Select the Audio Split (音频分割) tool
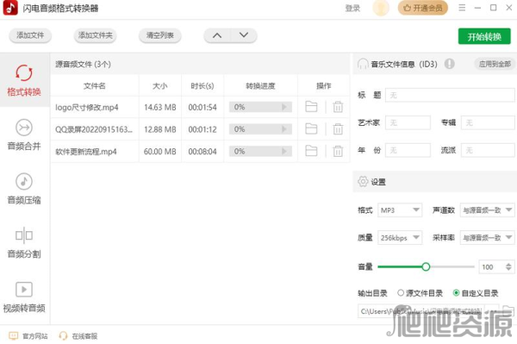Viewport: 517px width, 344px height. point(24,243)
